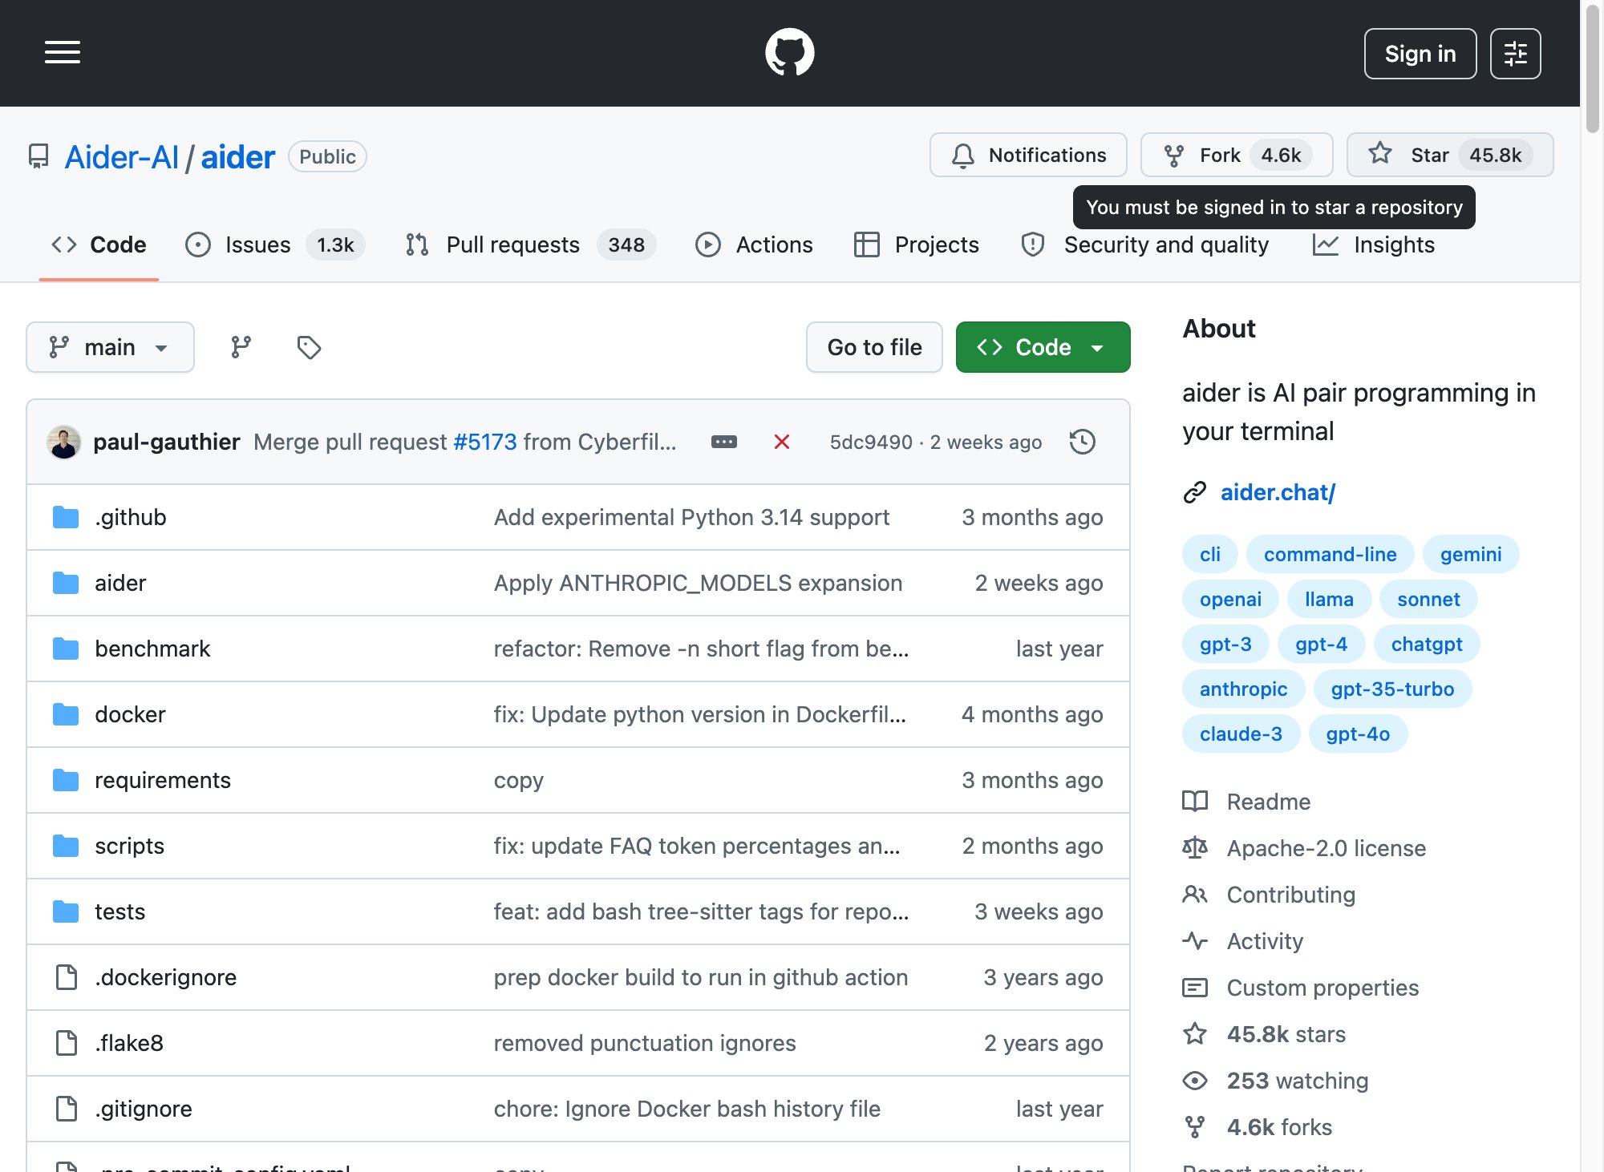The height and width of the screenshot is (1172, 1604).
Task: Click the aider folder icon
Action: [66, 583]
